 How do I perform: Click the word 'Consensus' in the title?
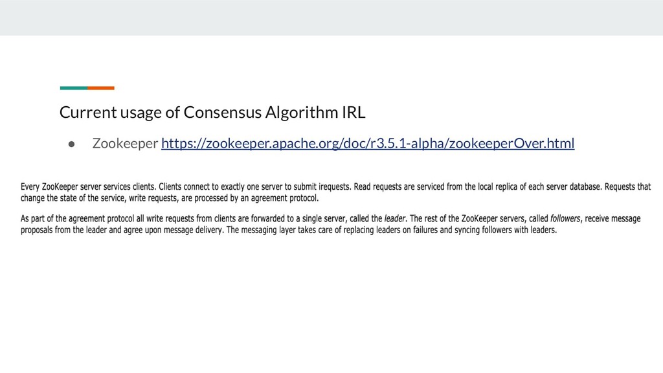point(223,112)
